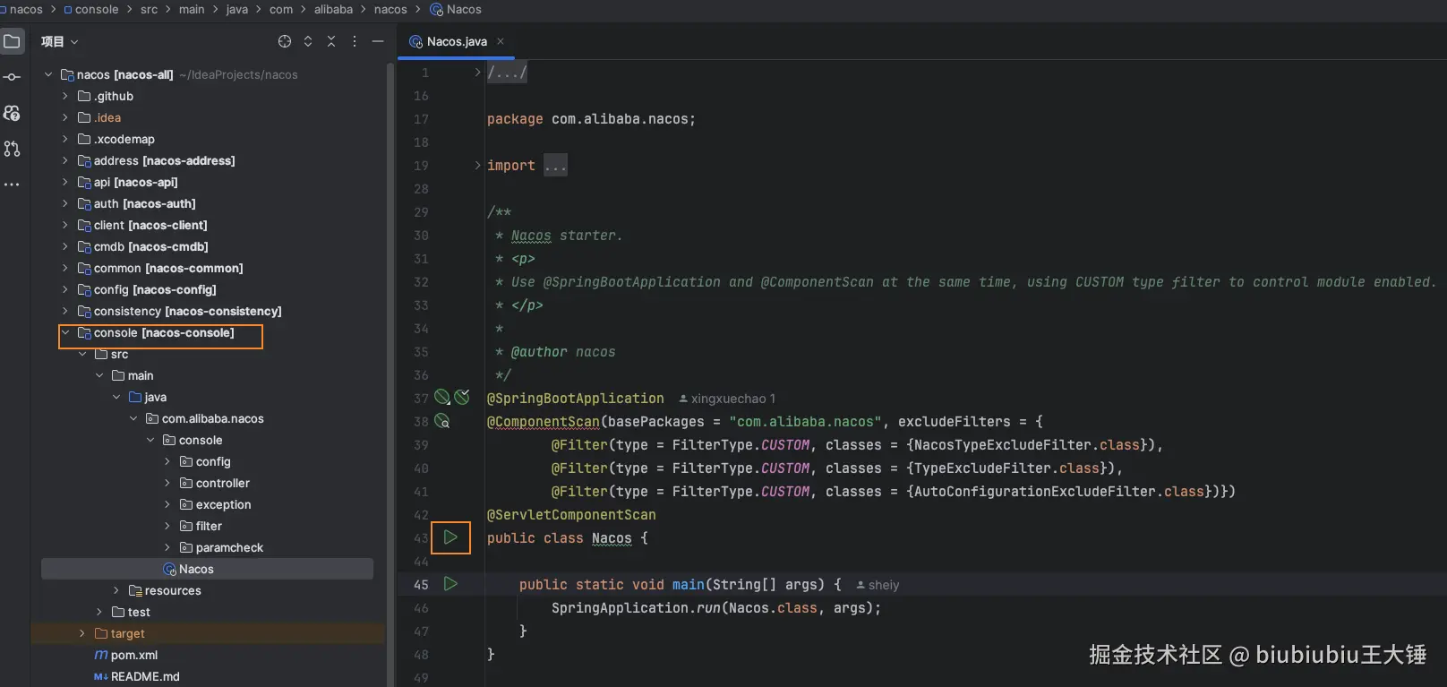Click second Spring gutter icon on line 37
Screen dimensions: 1447x687
coord(462,397)
